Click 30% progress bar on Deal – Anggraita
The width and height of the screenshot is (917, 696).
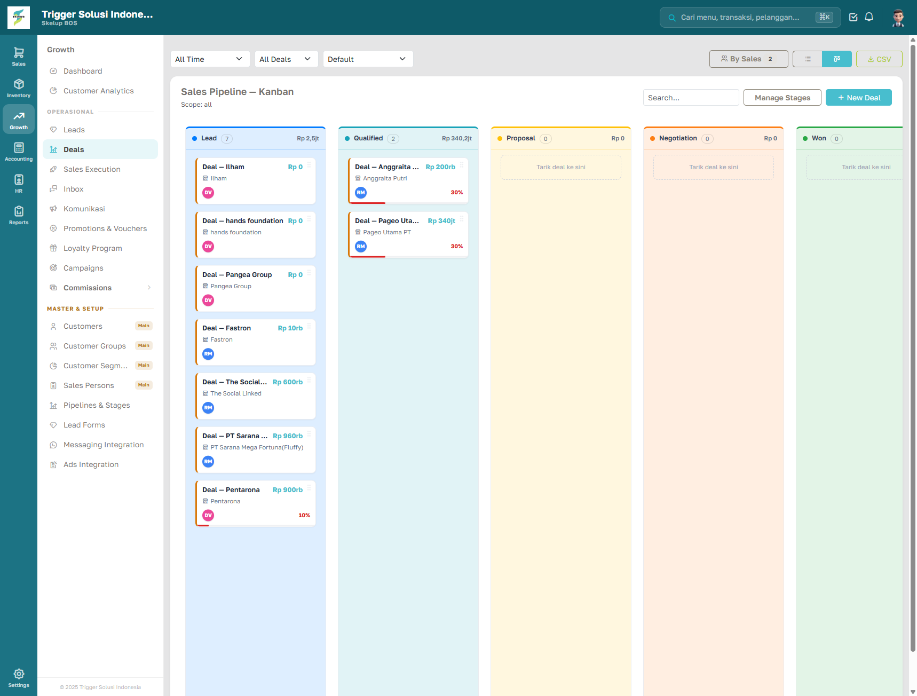click(408, 203)
